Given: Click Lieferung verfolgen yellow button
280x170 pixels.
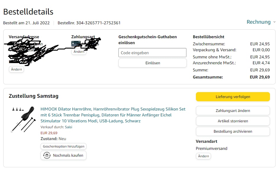Looking at the screenshot, I should (x=233, y=97).
